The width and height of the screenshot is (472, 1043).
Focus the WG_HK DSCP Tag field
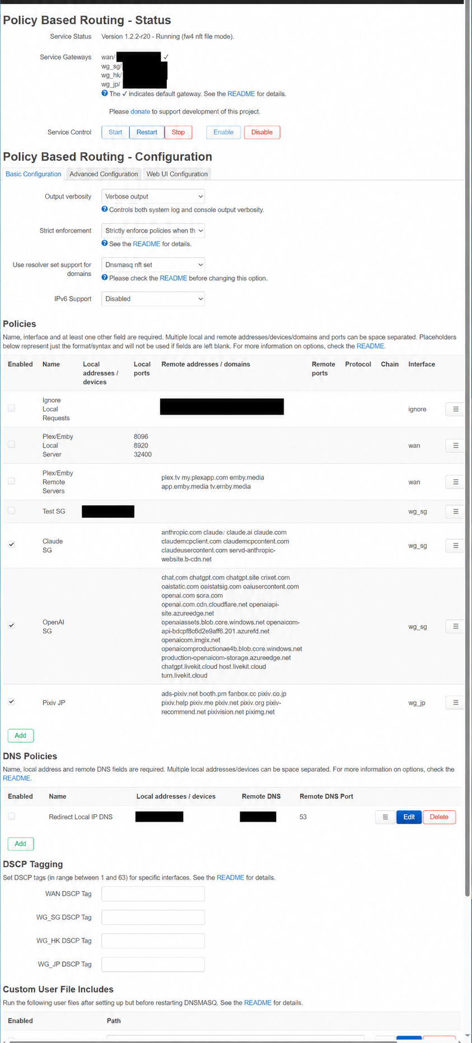[x=153, y=941]
